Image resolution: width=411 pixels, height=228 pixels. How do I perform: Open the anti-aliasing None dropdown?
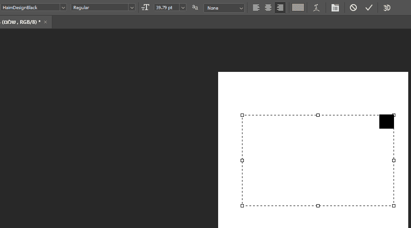tap(224, 8)
